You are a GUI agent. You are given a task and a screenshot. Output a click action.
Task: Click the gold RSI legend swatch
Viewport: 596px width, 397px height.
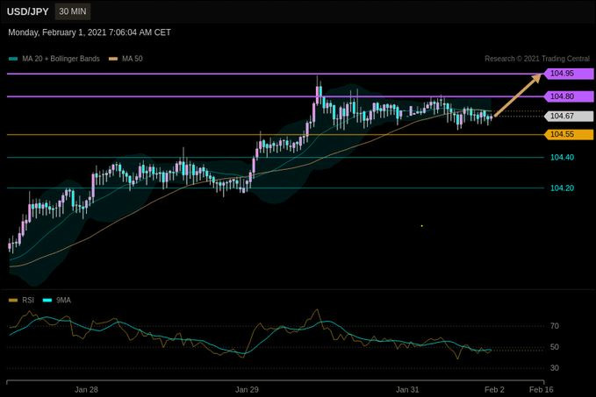13,301
